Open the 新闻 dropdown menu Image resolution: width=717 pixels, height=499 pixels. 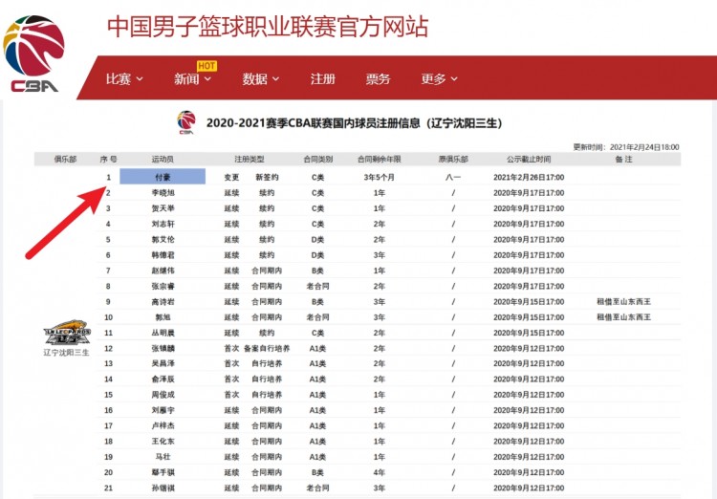(x=192, y=79)
